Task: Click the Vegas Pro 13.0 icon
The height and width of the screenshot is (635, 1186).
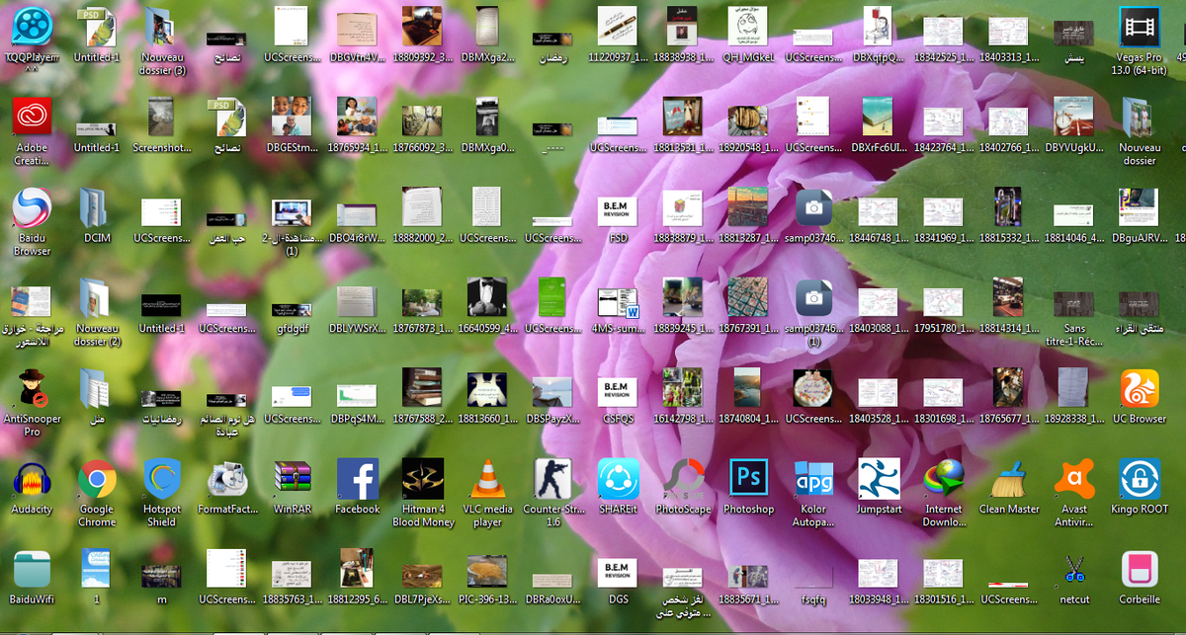Action: point(1139,28)
